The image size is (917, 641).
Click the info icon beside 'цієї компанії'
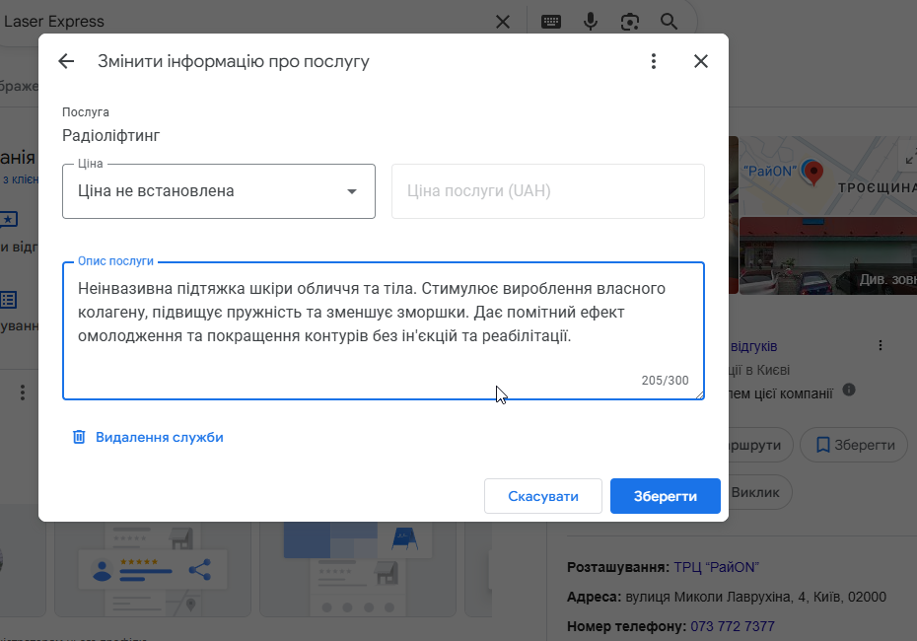point(849,391)
